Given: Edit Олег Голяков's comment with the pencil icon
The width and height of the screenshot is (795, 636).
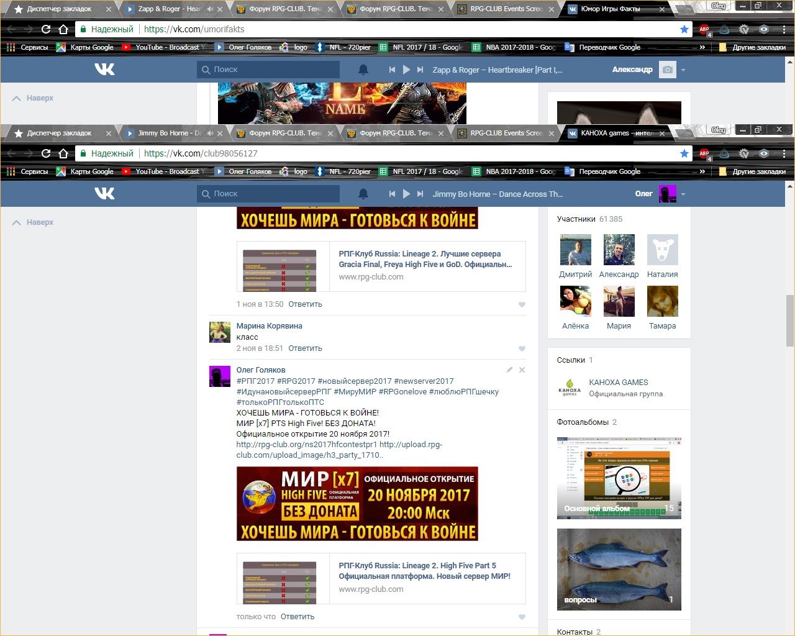Looking at the screenshot, I should [509, 370].
